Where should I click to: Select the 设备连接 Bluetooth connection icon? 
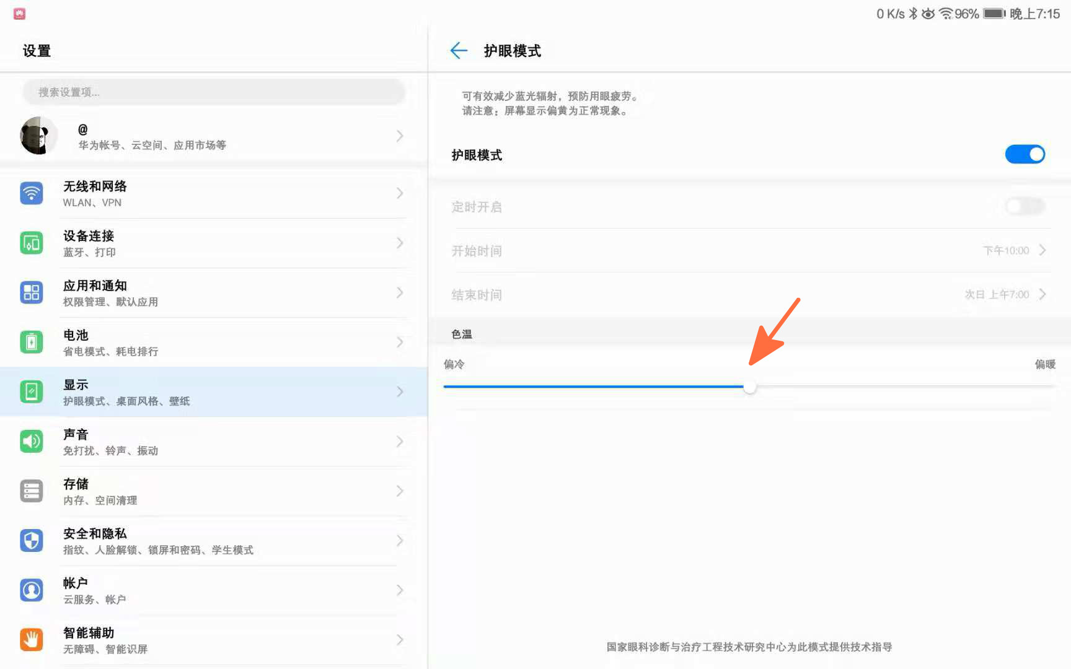click(x=32, y=243)
